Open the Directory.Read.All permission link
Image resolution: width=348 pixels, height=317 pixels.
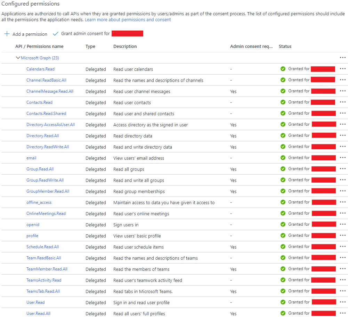pyautogui.click(x=43, y=135)
